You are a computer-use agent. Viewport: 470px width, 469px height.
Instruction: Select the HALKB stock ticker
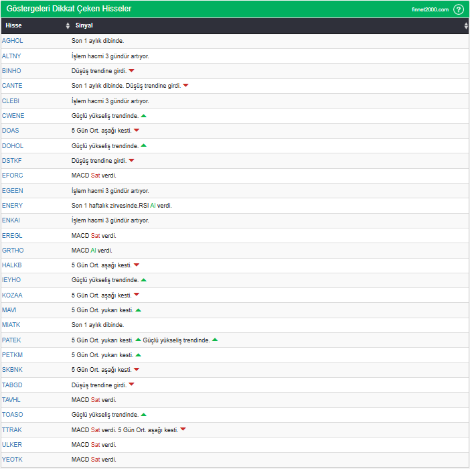(x=12, y=265)
